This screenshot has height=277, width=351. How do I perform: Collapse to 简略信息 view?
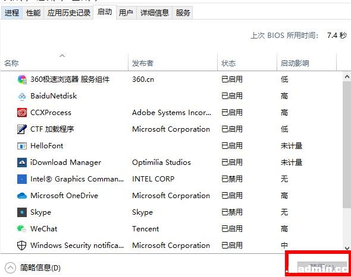click(33, 268)
